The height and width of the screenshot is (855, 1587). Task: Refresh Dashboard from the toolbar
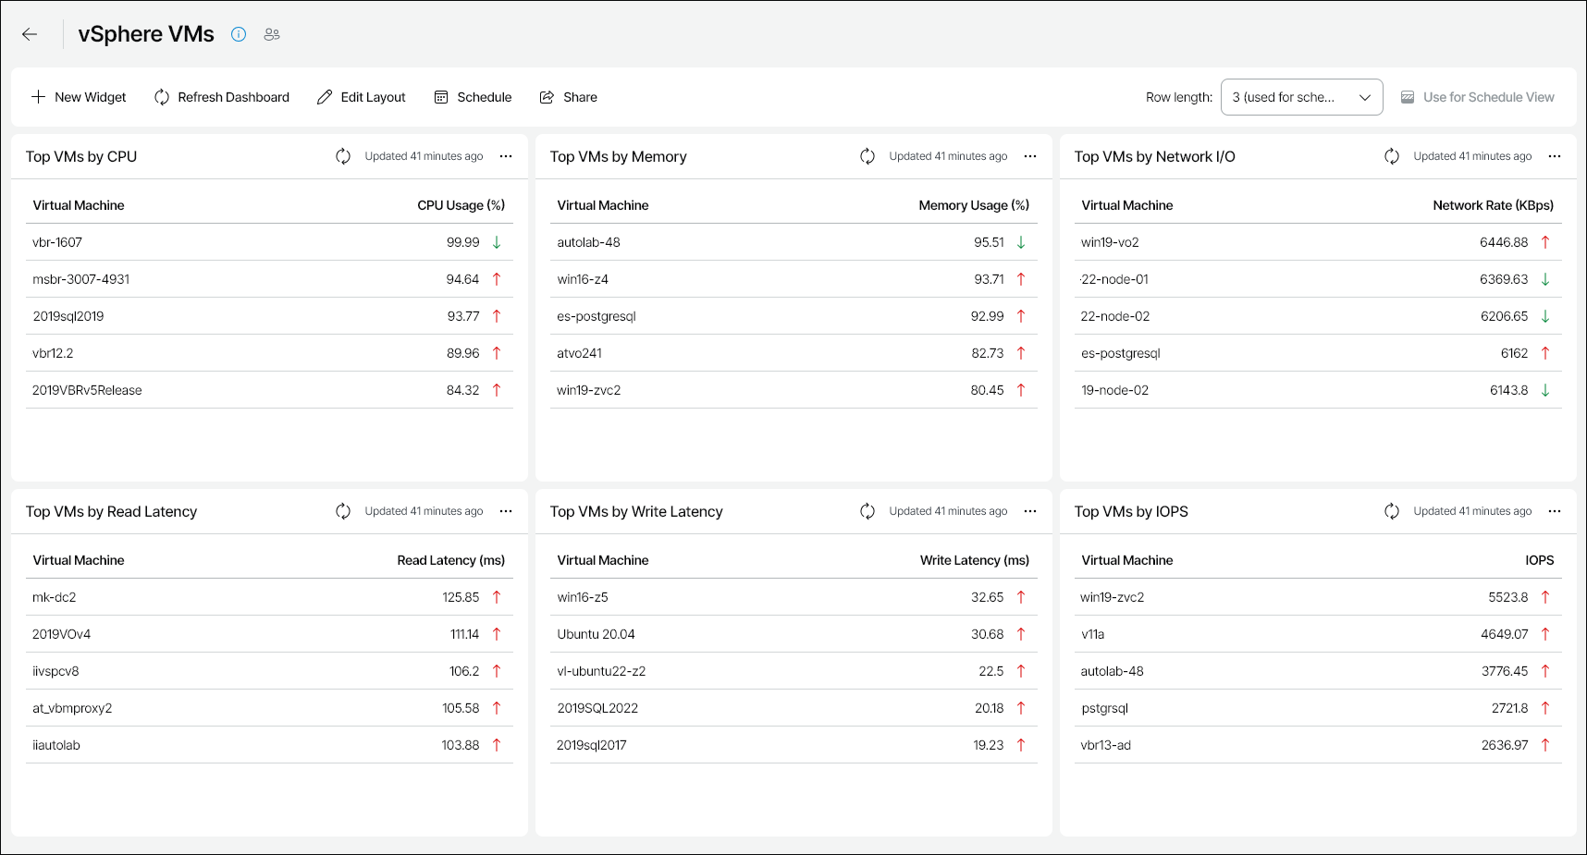pyautogui.click(x=222, y=97)
